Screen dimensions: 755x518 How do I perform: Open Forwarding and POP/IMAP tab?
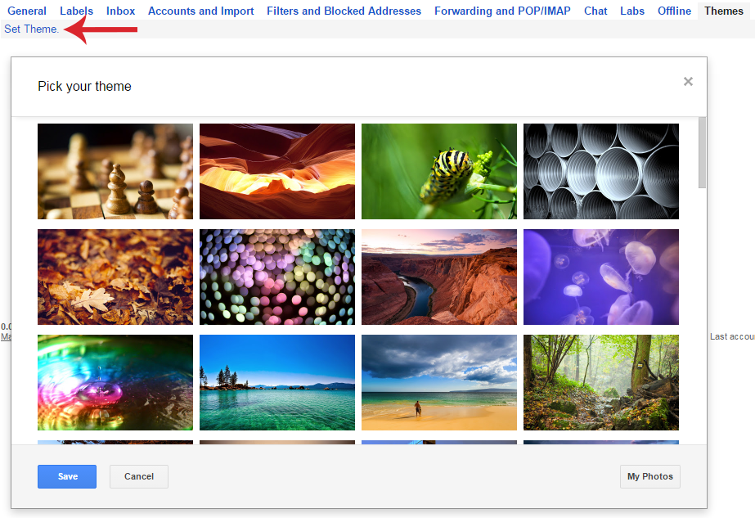point(502,11)
